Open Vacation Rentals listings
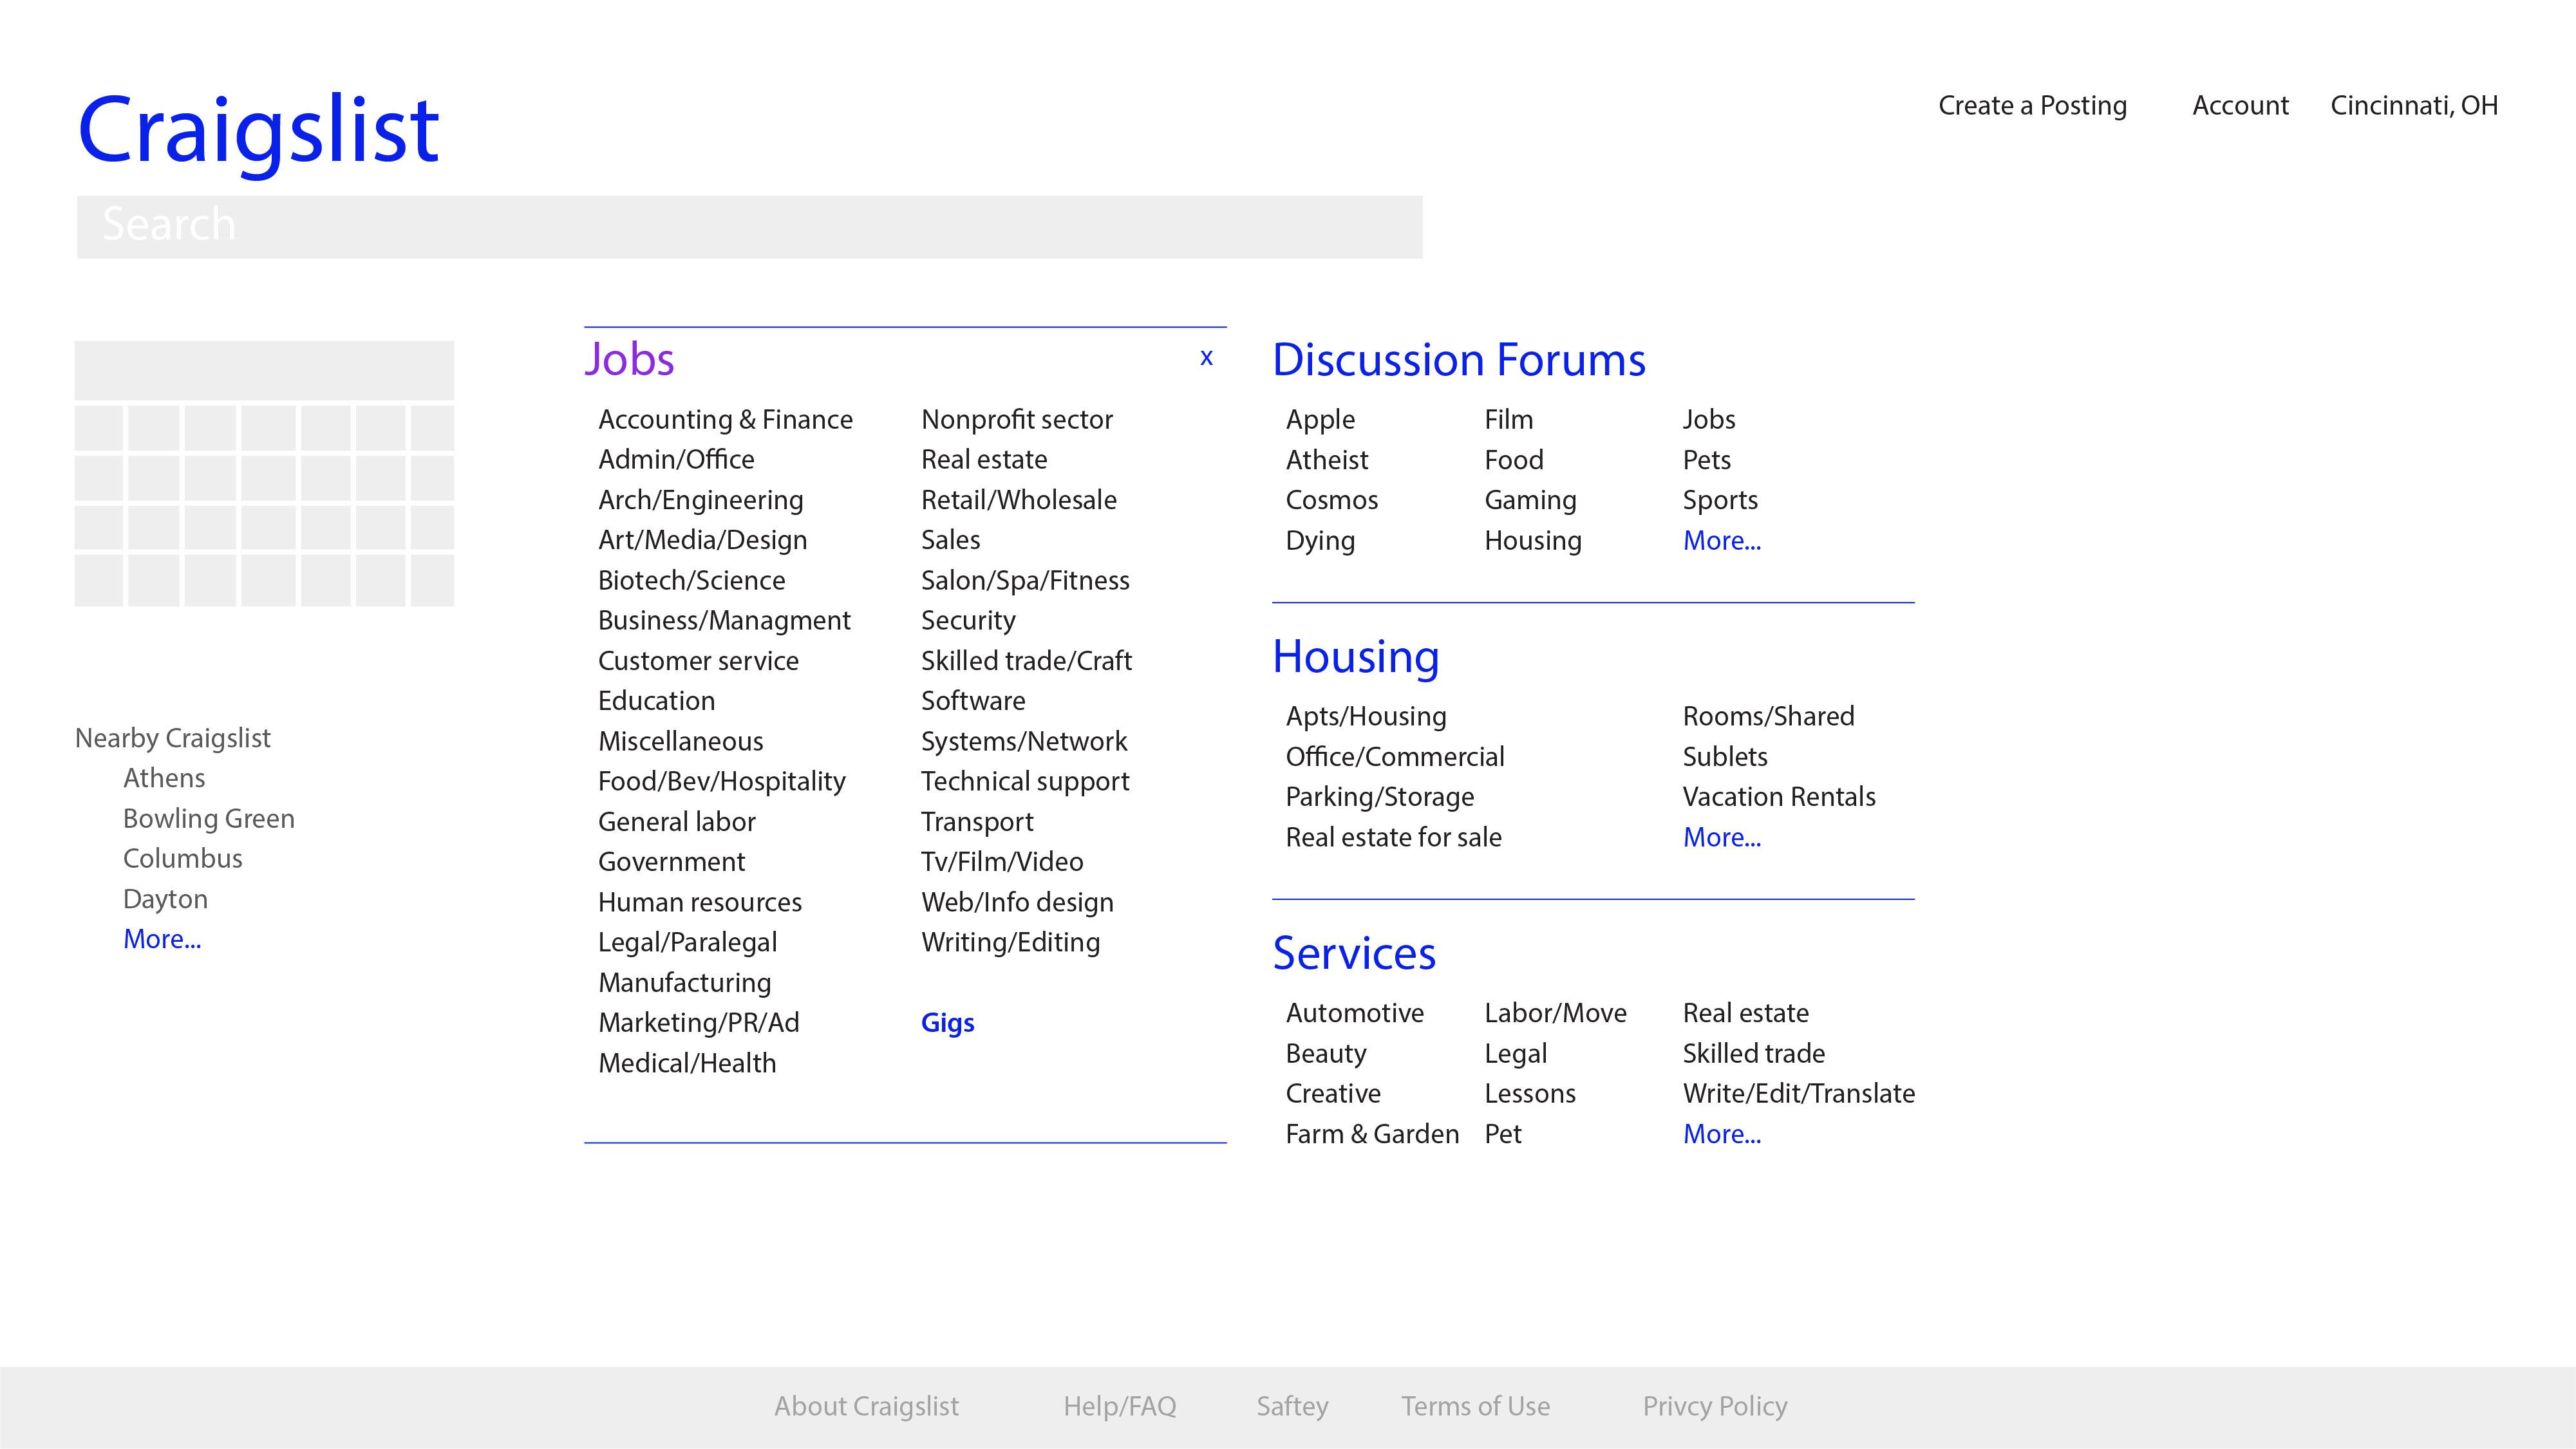The width and height of the screenshot is (2576, 1449). pos(1779,797)
